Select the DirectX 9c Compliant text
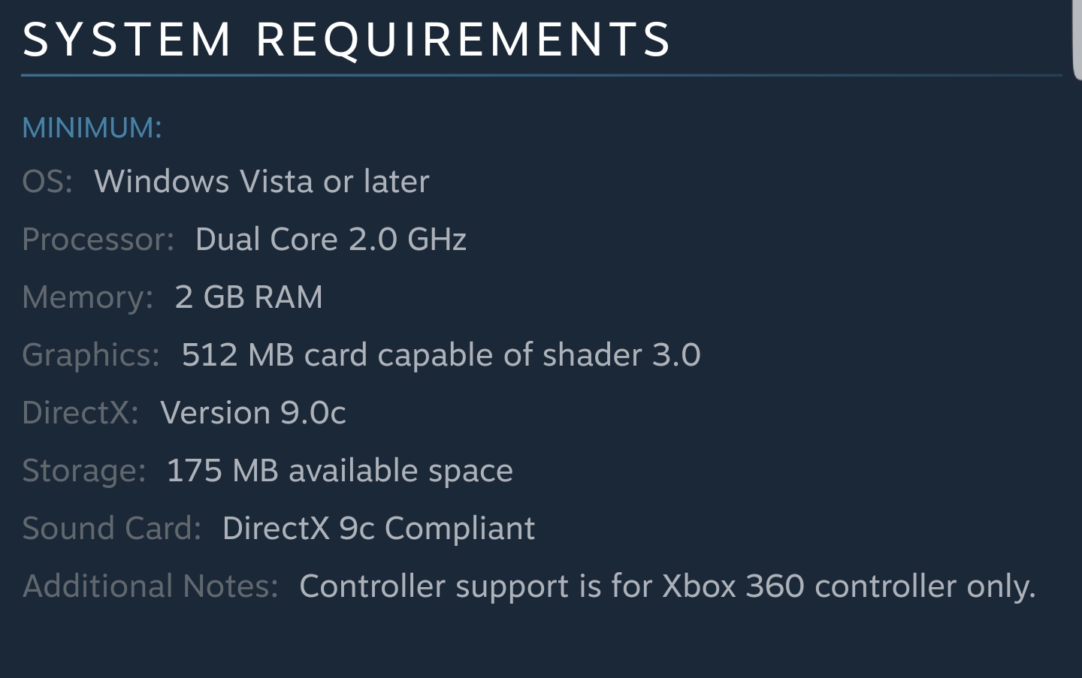Screen dimensions: 1082x678 click(x=379, y=529)
